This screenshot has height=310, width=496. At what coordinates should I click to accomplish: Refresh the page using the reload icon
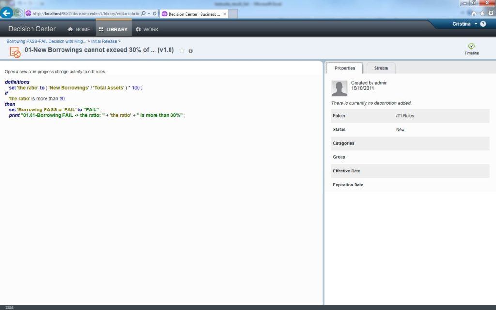[x=155, y=14]
